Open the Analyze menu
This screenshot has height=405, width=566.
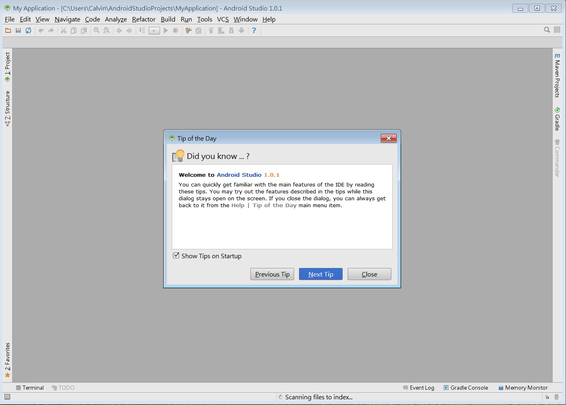115,19
